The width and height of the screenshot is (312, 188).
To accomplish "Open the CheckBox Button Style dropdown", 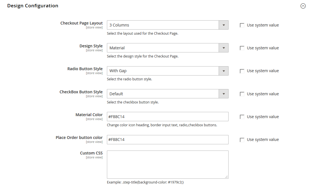I will point(163,94).
